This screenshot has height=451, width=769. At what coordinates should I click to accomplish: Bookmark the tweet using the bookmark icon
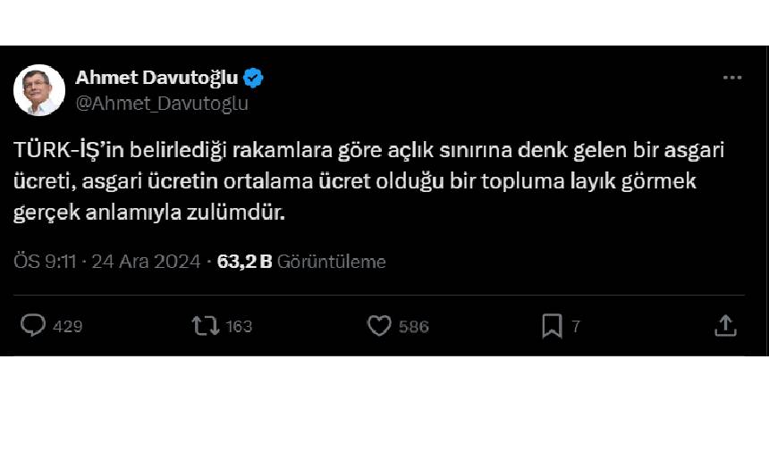click(552, 326)
